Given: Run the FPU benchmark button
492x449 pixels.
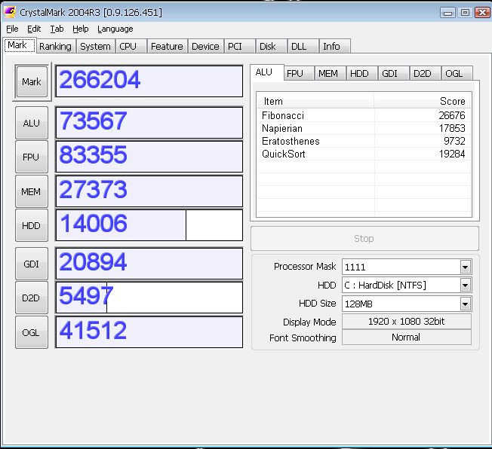Looking at the screenshot, I should (32, 157).
